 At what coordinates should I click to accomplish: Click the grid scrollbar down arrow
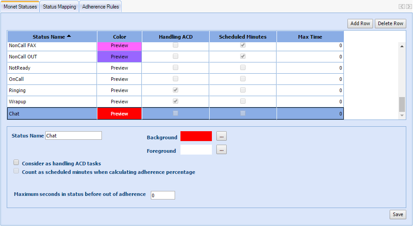[402, 115]
